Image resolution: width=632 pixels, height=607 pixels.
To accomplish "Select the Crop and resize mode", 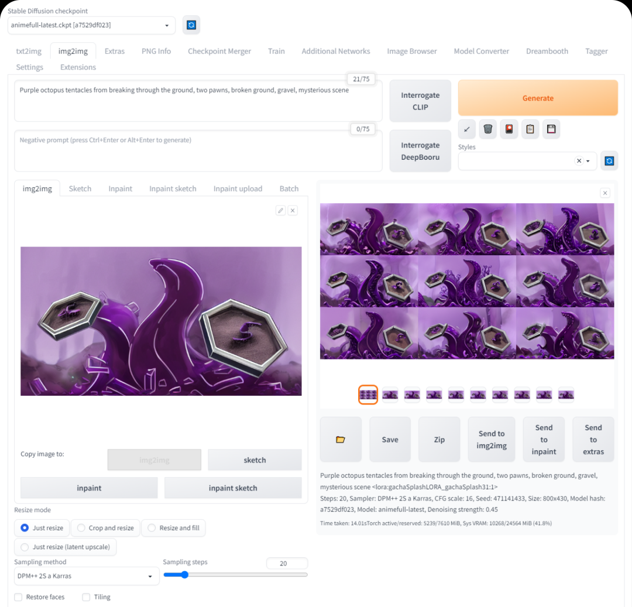I will [x=105, y=528].
